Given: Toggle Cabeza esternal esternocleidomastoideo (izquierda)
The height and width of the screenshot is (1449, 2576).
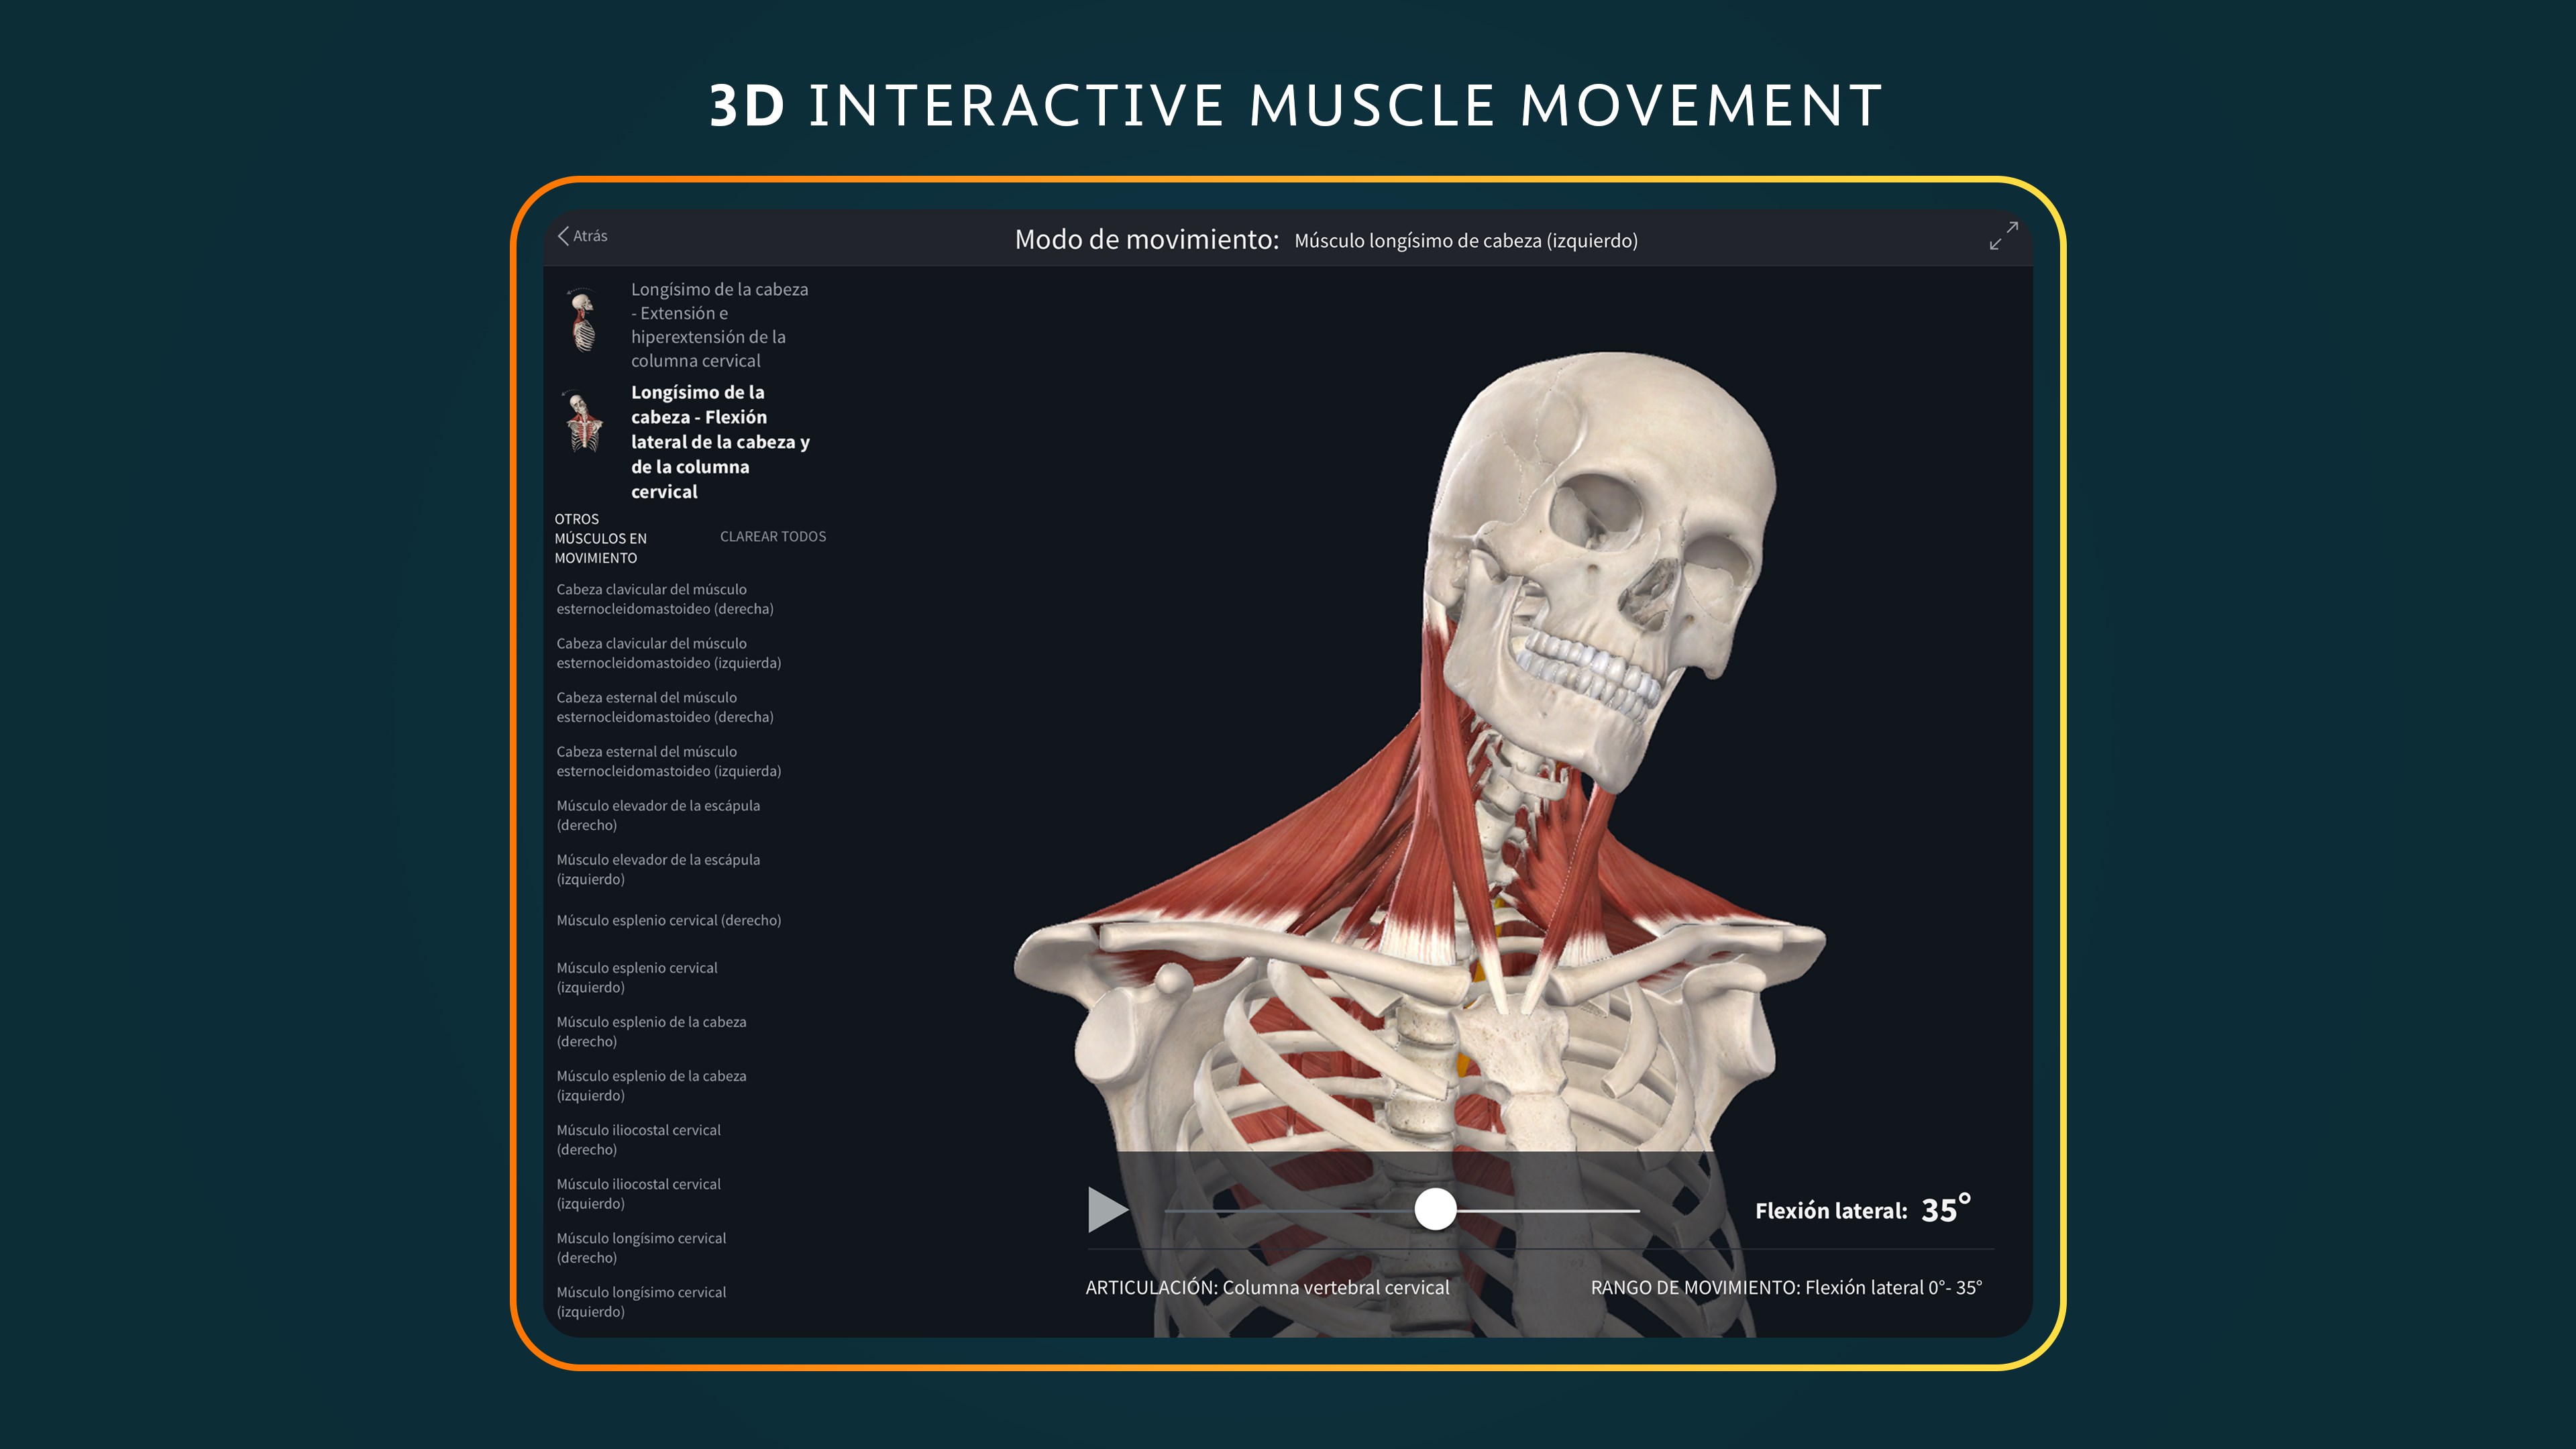Looking at the screenshot, I should click(668, 761).
